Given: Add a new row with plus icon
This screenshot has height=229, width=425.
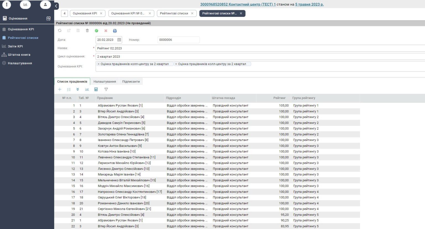Looking at the screenshot, I should 60,89.
